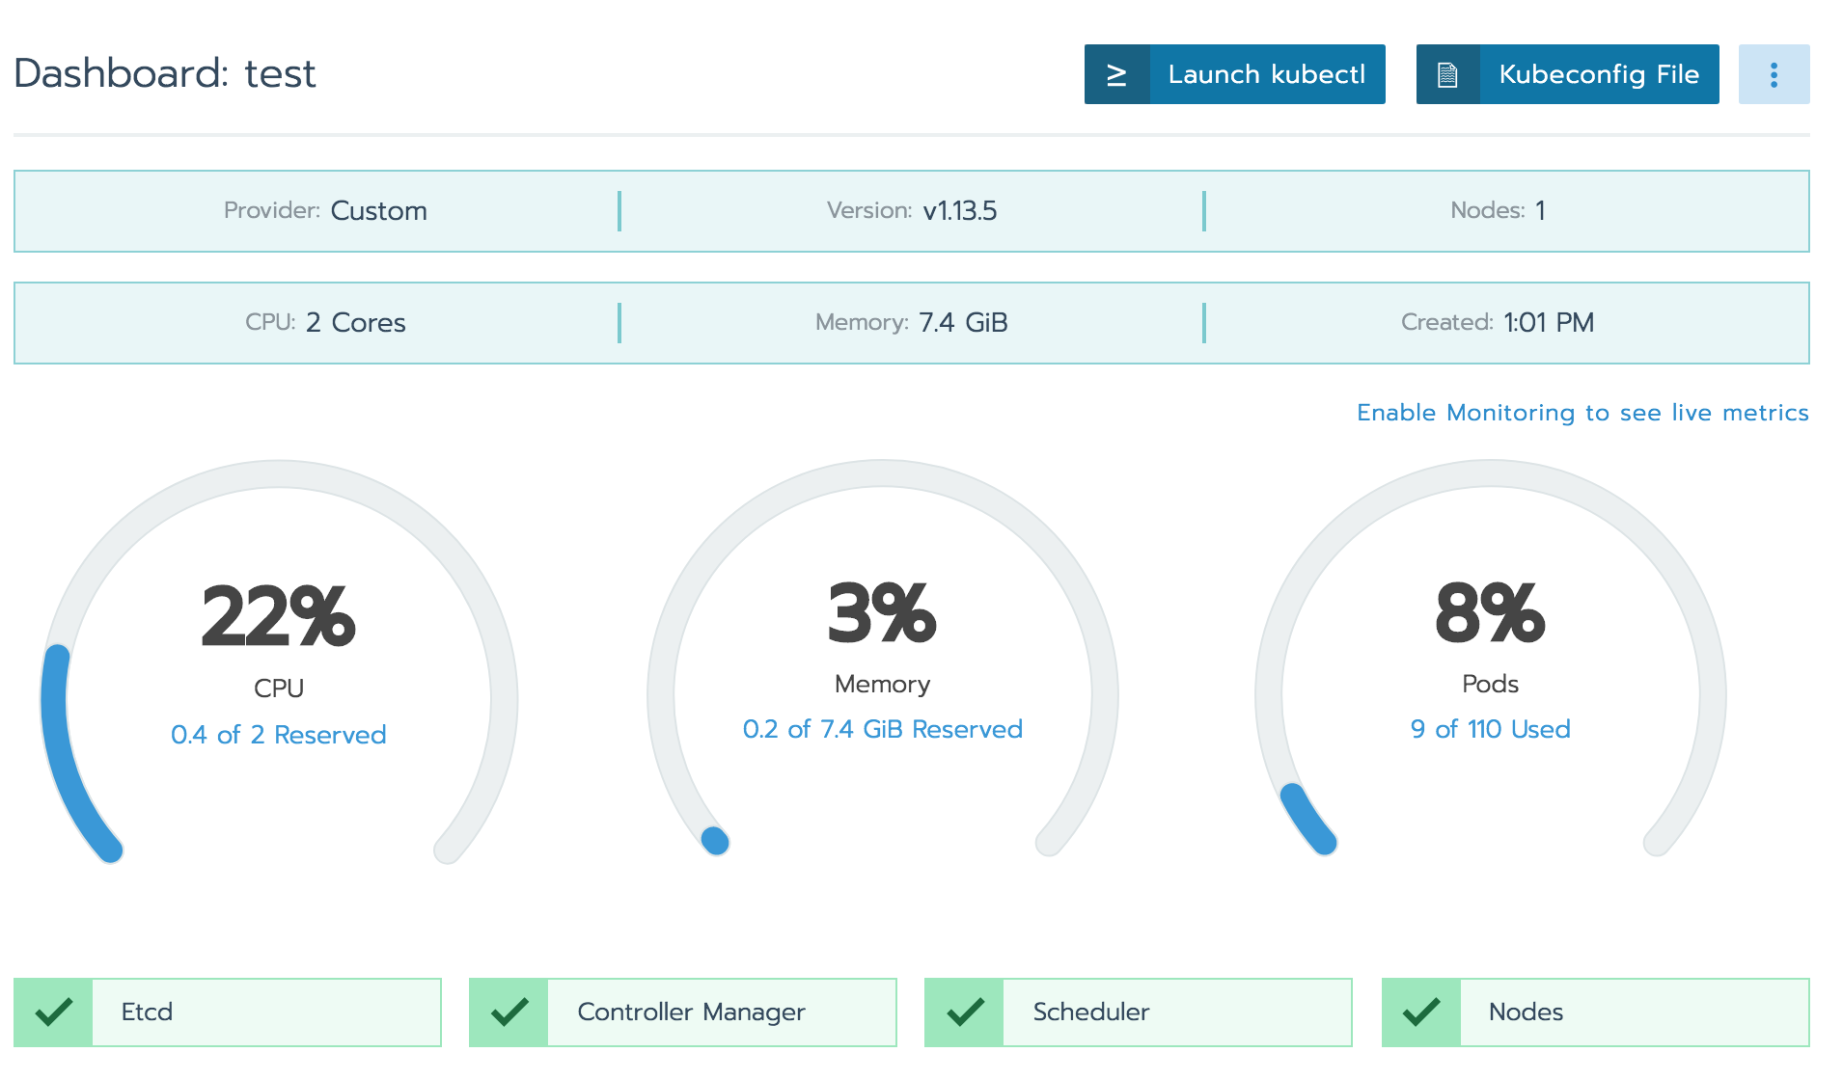This screenshot has height=1080, width=1843.
Task: Select the Etcd component status label
Action: click(x=147, y=1012)
